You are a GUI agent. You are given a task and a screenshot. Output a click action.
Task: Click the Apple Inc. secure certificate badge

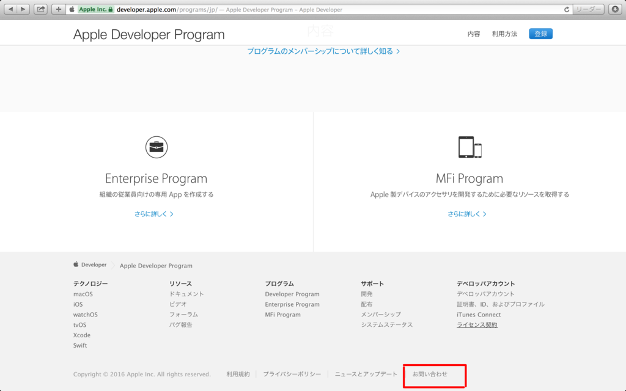click(x=96, y=9)
